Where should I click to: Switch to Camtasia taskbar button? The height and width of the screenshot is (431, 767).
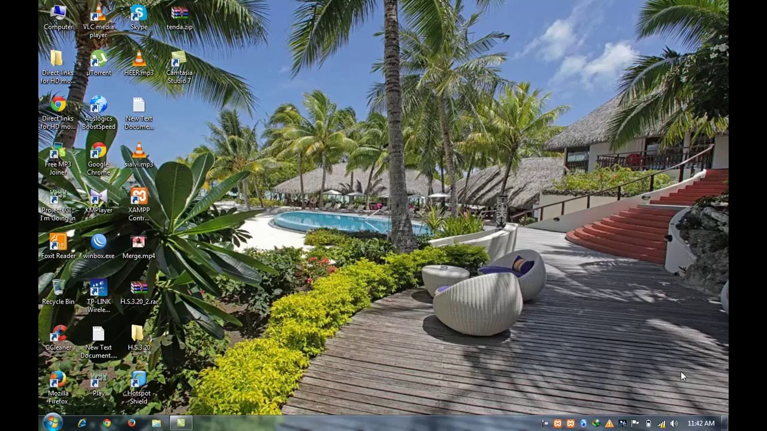pos(180,423)
